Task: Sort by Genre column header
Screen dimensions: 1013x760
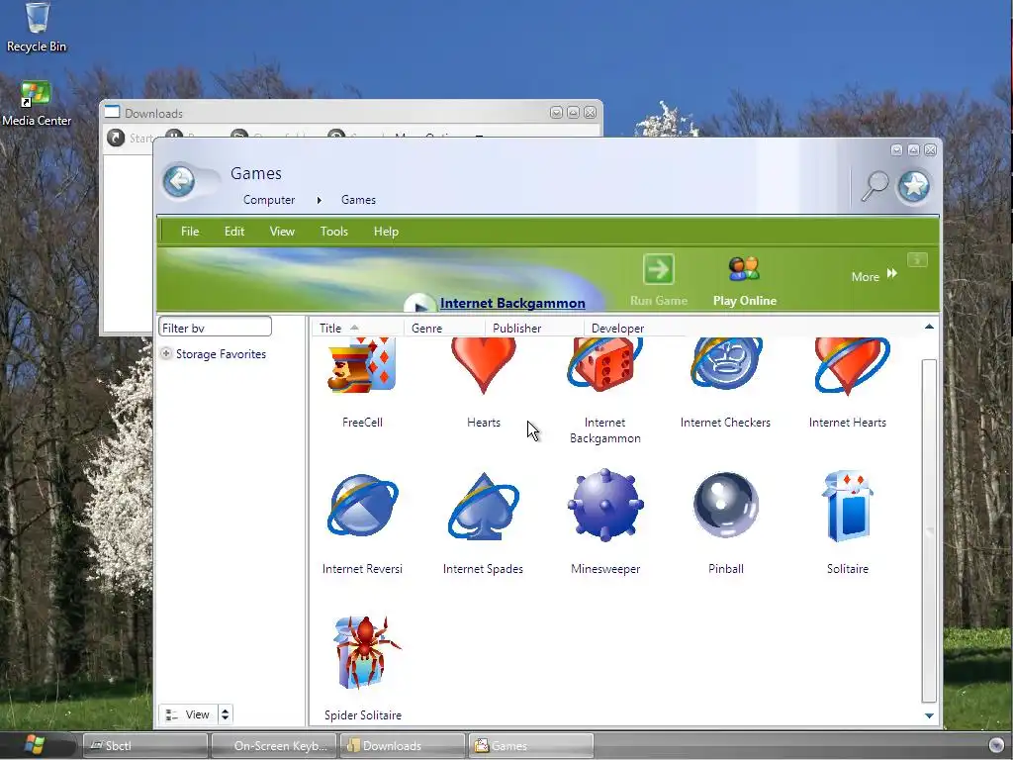Action: [444, 328]
